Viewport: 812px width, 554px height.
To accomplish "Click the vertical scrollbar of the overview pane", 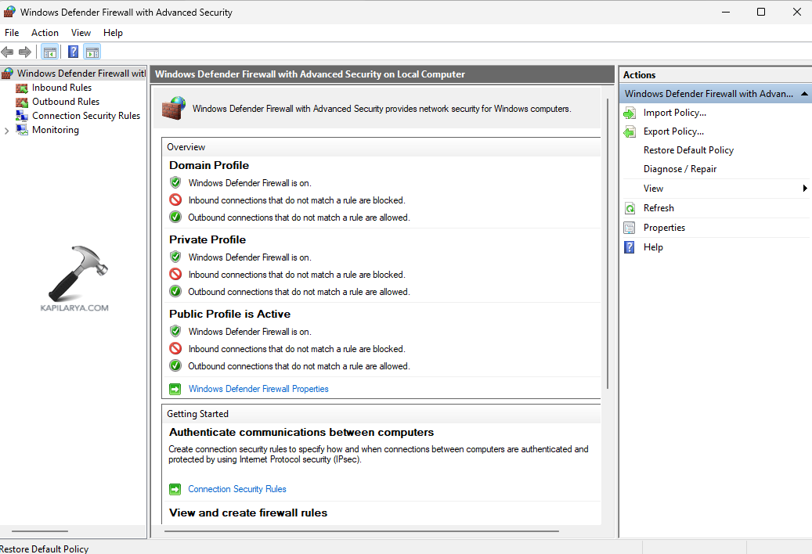I will pyautogui.click(x=608, y=235).
